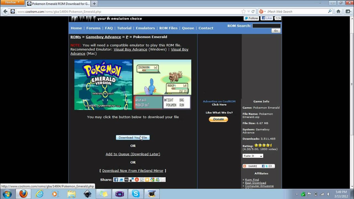Image resolution: width=354 pixels, height=199 pixels.
Task: Click the yellow Donate button
Action: click(x=218, y=119)
